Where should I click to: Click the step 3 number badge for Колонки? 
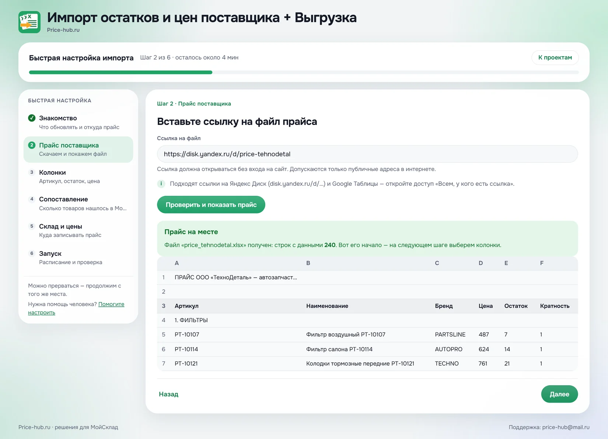pyautogui.click(x=32, y=172)
